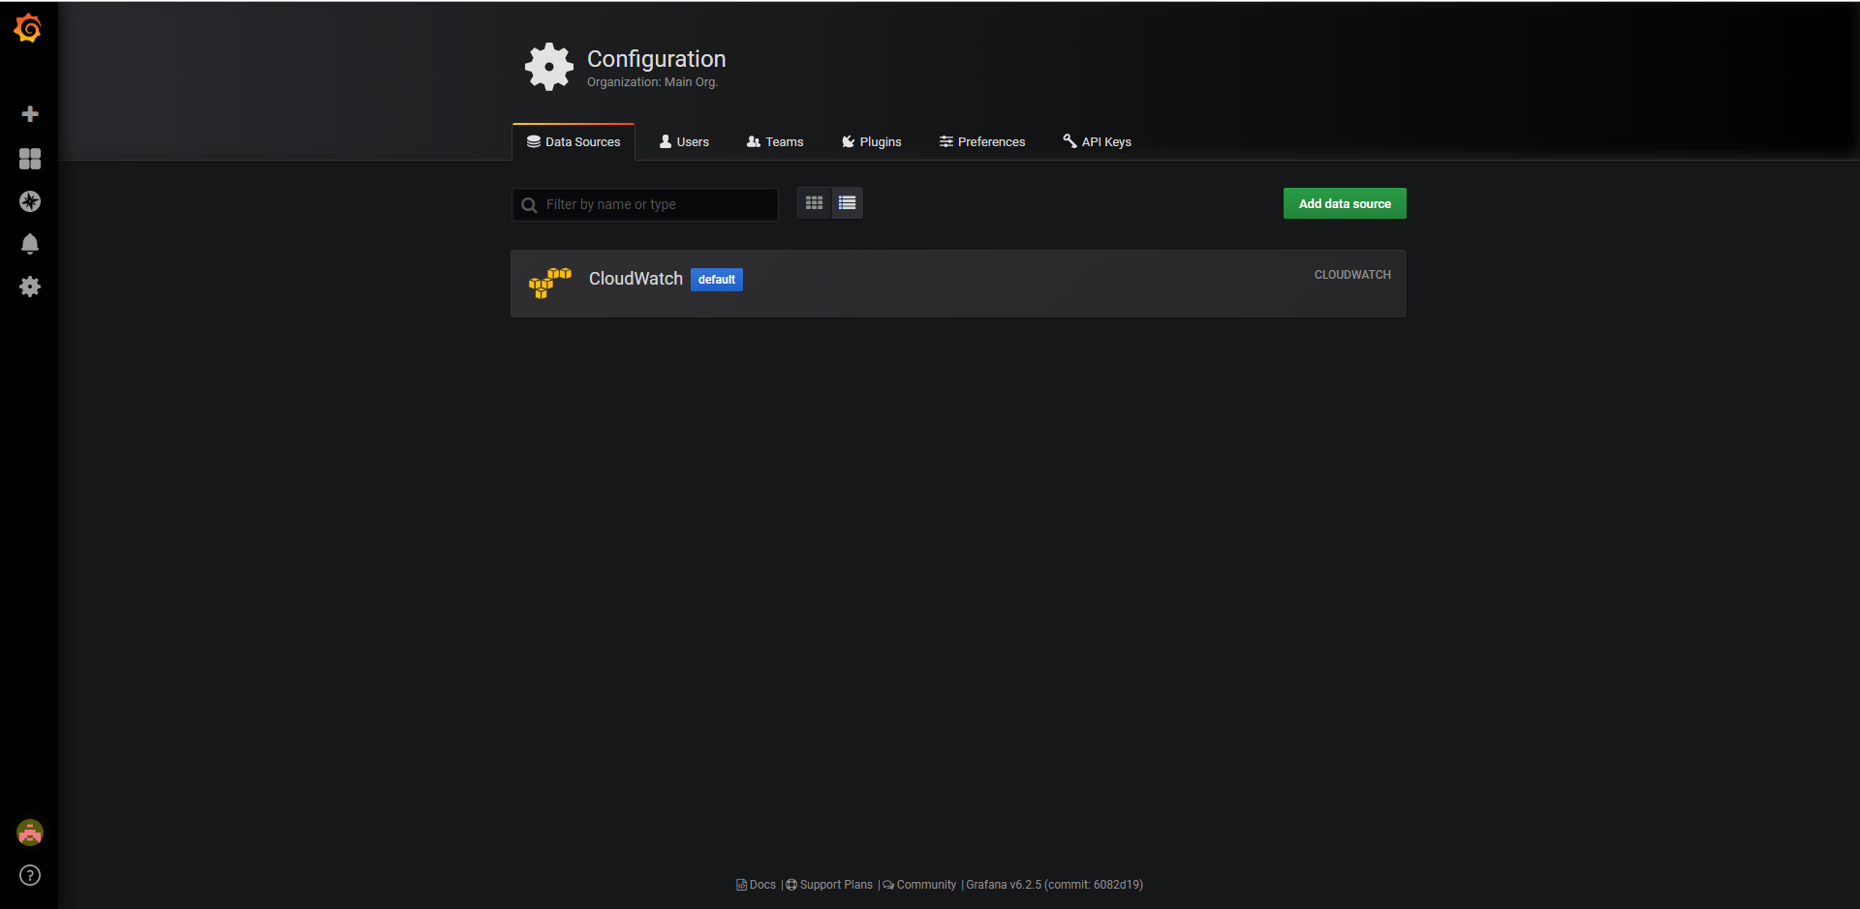Click the Organization: Main Org. subtitle
This screenshot has height=909, width=1860.
pyautogui.click(x=652, y=82)
